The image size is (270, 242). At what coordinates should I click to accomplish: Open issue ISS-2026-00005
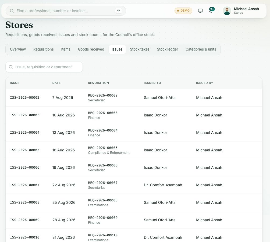[25, 150]
